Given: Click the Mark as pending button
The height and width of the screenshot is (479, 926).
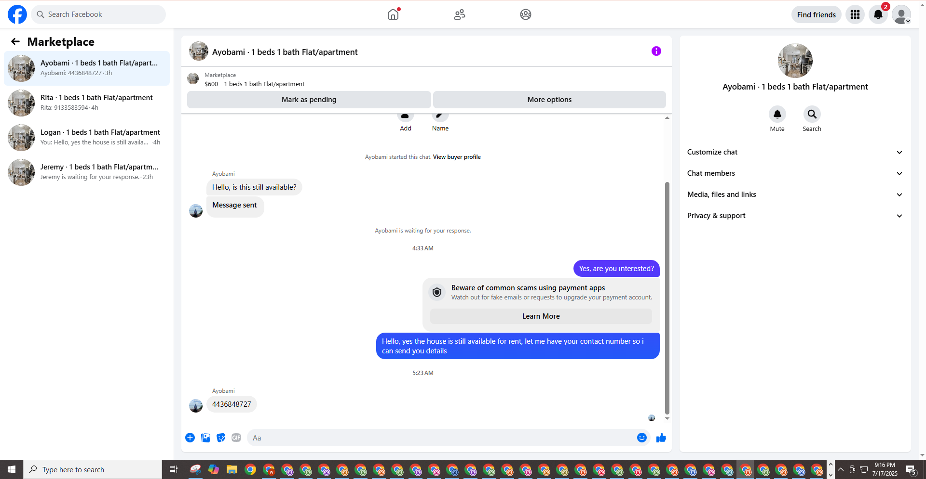Looking at the screenshot, I should point(309,100).
